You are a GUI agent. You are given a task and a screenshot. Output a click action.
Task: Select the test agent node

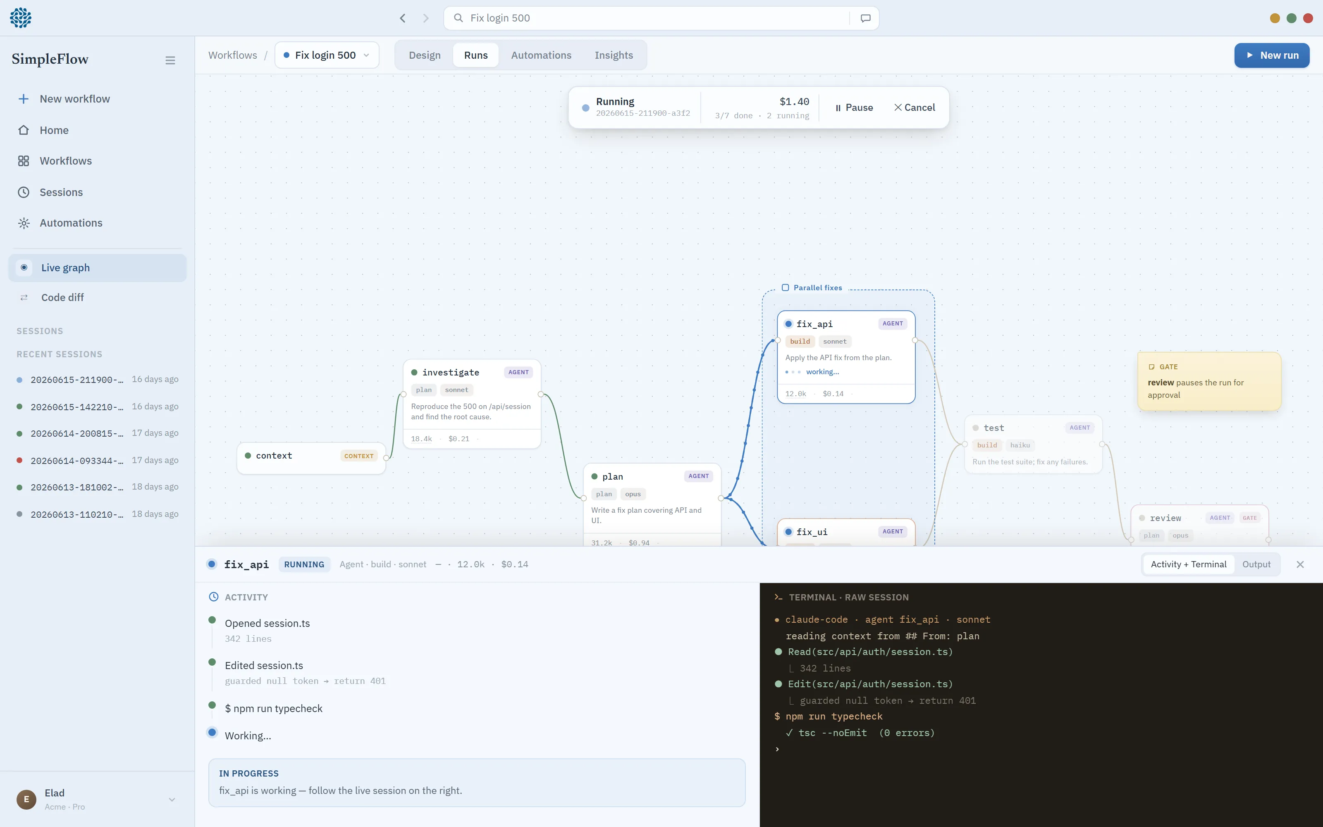pos(1033,444)
